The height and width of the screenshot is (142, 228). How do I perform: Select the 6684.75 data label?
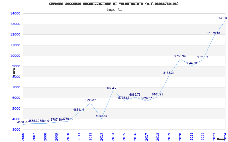coord(113,88)
